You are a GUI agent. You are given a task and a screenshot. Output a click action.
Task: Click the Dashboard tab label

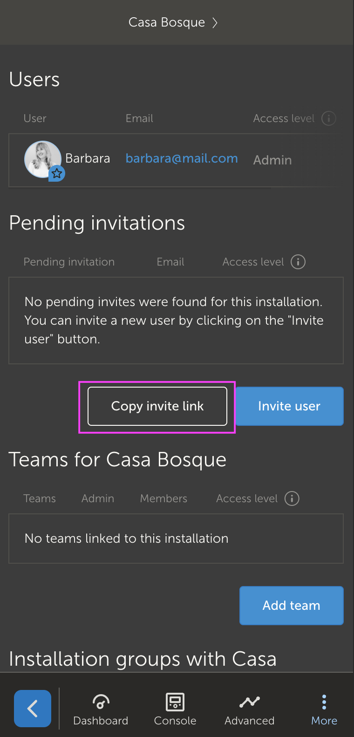click(101, 721)
